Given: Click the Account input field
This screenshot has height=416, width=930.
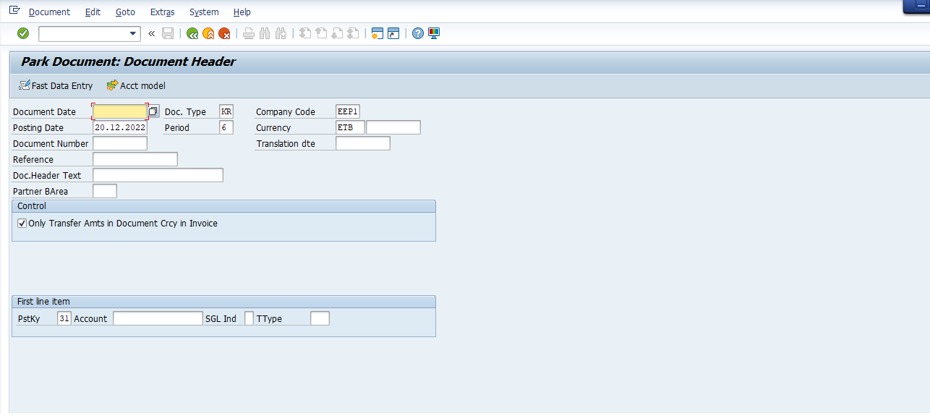Looking at the screenshot, I should (158, 318).
